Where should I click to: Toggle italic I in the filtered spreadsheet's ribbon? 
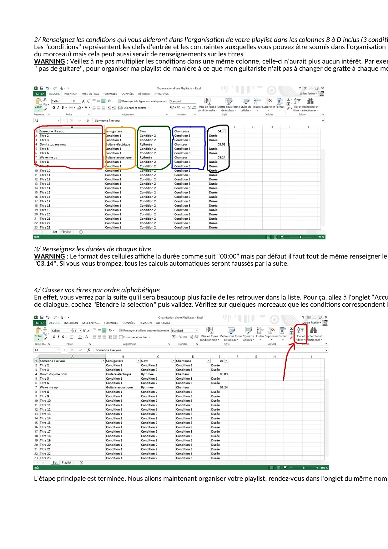58,337
